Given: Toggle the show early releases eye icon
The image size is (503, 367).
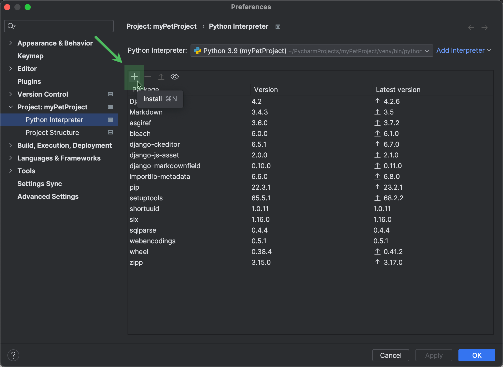Looking at the screenshot, I should click(174, 77).
